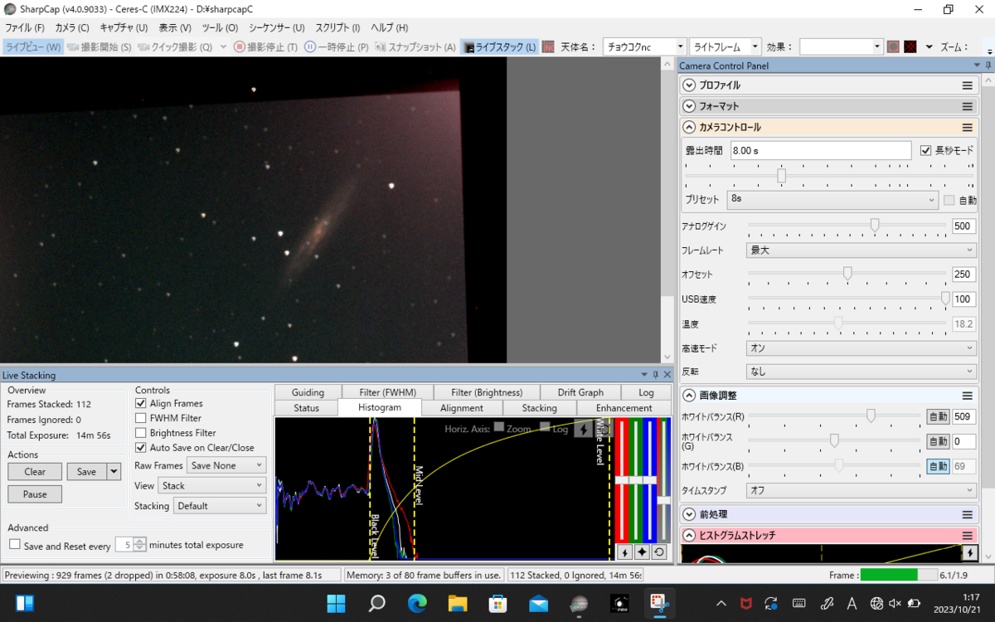This screenshot has width=995, height=622.
Task: Expand the プロファイル section
Action: point(688,85)
